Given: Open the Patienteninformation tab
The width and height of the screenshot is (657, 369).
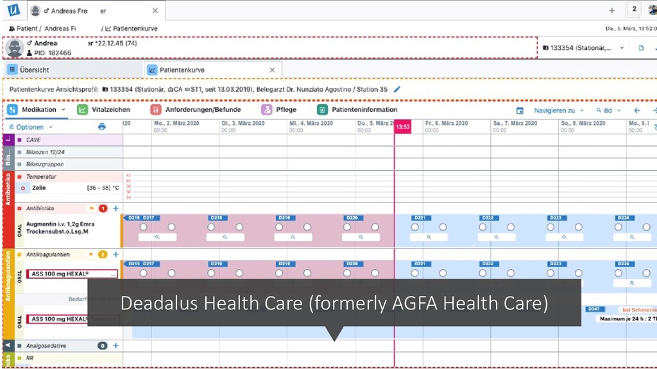Looking at the screenshot, I should pos(357,110).
